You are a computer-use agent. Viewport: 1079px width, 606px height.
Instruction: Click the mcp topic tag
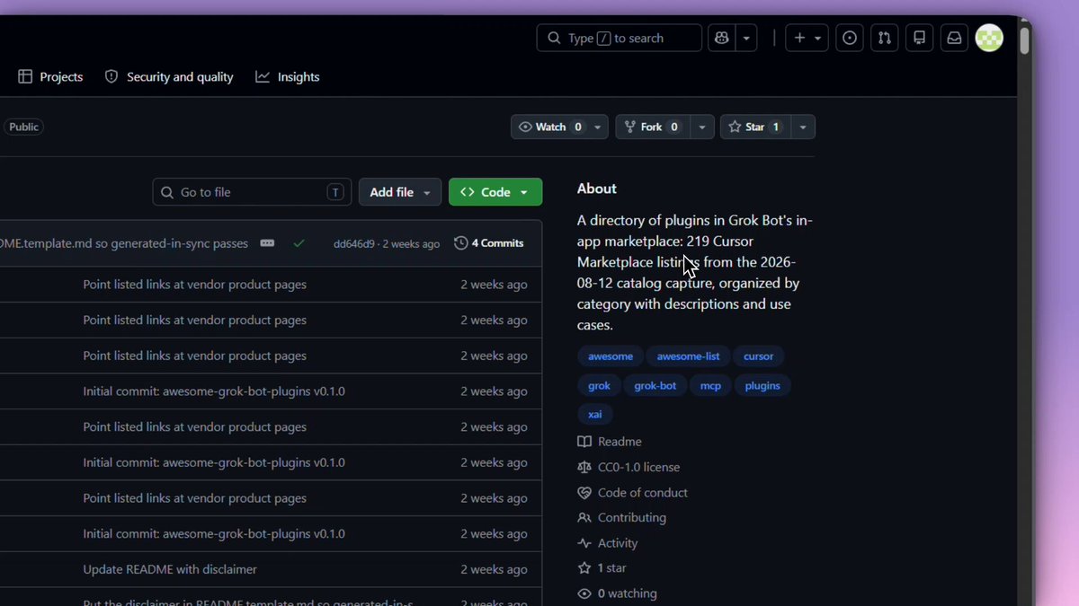(x=710, y=386)
